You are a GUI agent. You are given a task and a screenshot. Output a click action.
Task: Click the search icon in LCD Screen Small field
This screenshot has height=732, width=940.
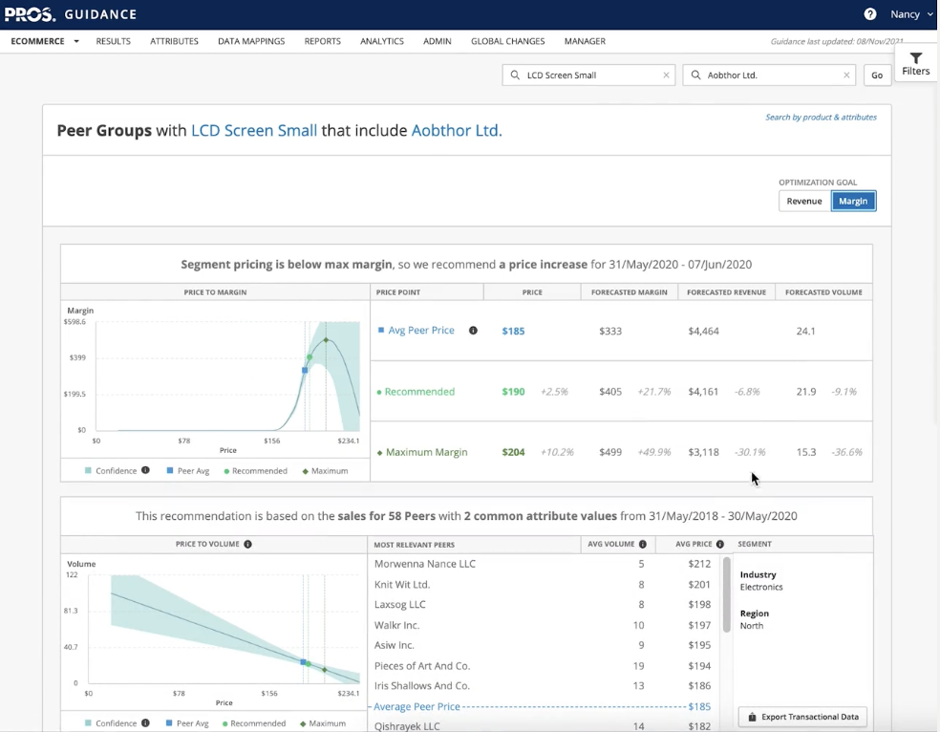[515, 75]
